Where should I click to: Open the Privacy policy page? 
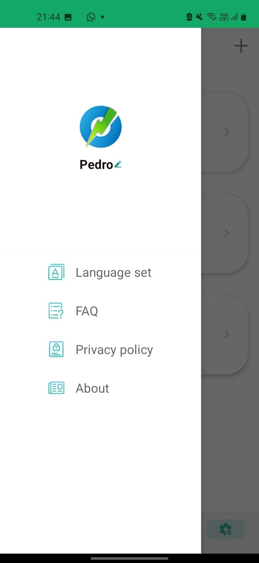[x=114, y=350]
